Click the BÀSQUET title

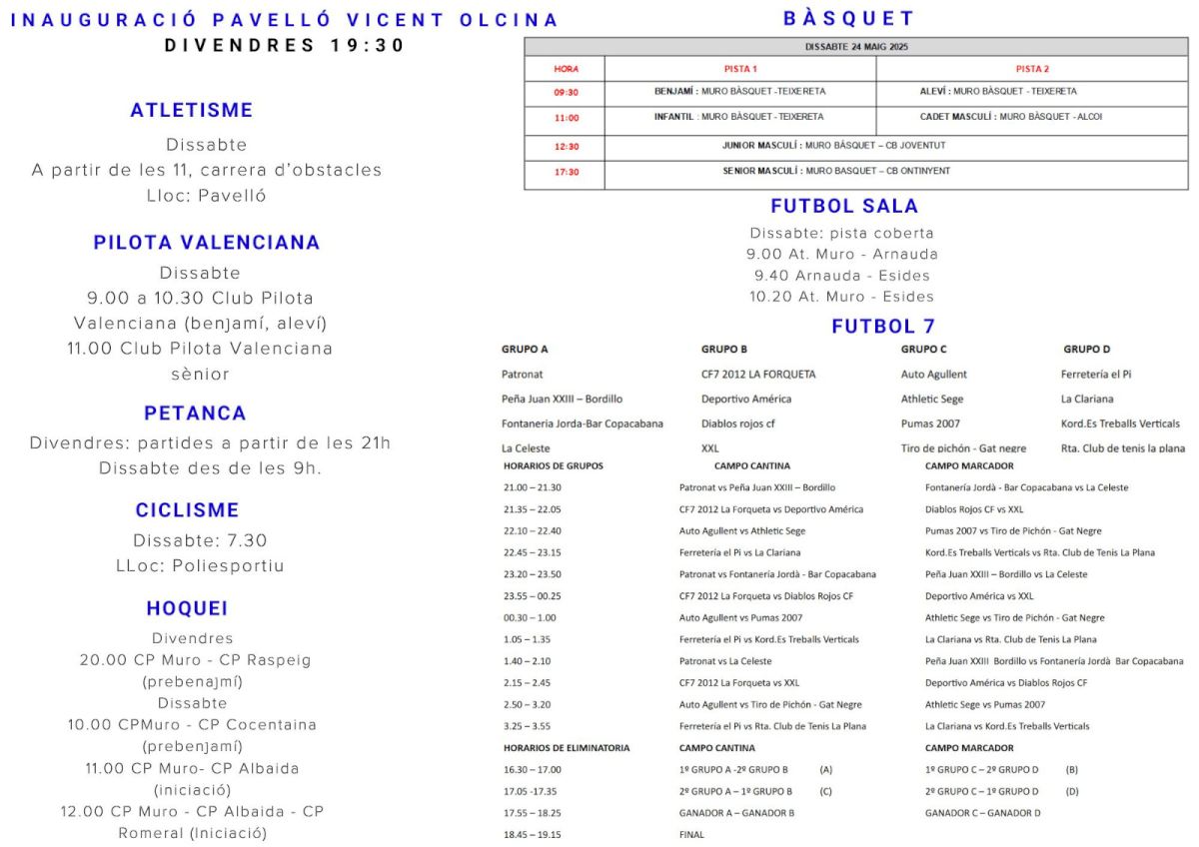point(849,19)
